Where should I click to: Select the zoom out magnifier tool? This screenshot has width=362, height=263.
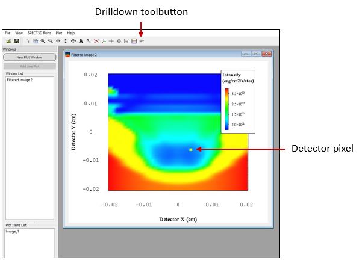coord(49,41)
